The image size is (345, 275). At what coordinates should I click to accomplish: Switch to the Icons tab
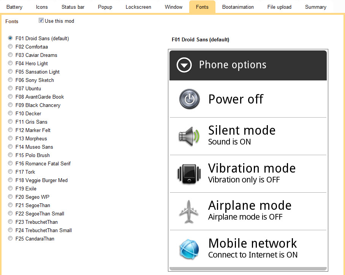pos(42,7)
